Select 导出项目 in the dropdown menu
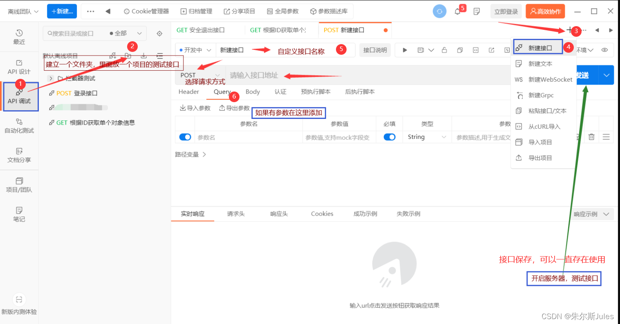This screenshot has width=620, height=324. point(543,158)
